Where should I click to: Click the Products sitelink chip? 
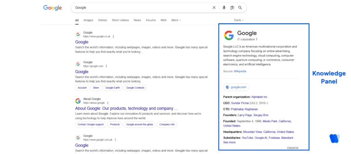(115, 124)
